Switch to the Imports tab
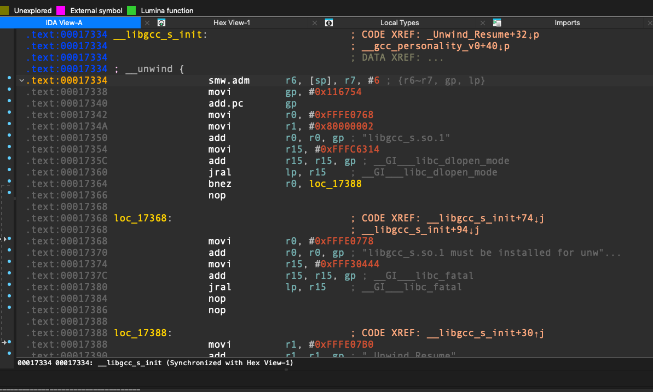This screenshot has height=392, width=653. [x=567, y=22]
